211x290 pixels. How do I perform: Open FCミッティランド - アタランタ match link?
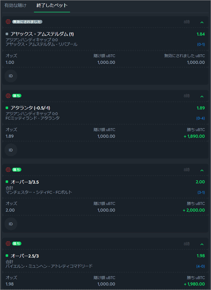33,118
